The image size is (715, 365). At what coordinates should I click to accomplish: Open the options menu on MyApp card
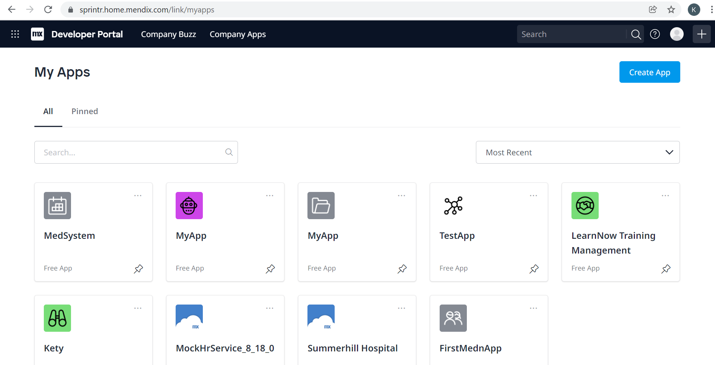point(270,195)
